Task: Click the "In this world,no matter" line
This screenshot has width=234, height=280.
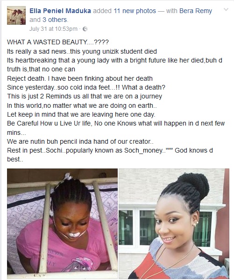Action: click(x=82, y=105)
